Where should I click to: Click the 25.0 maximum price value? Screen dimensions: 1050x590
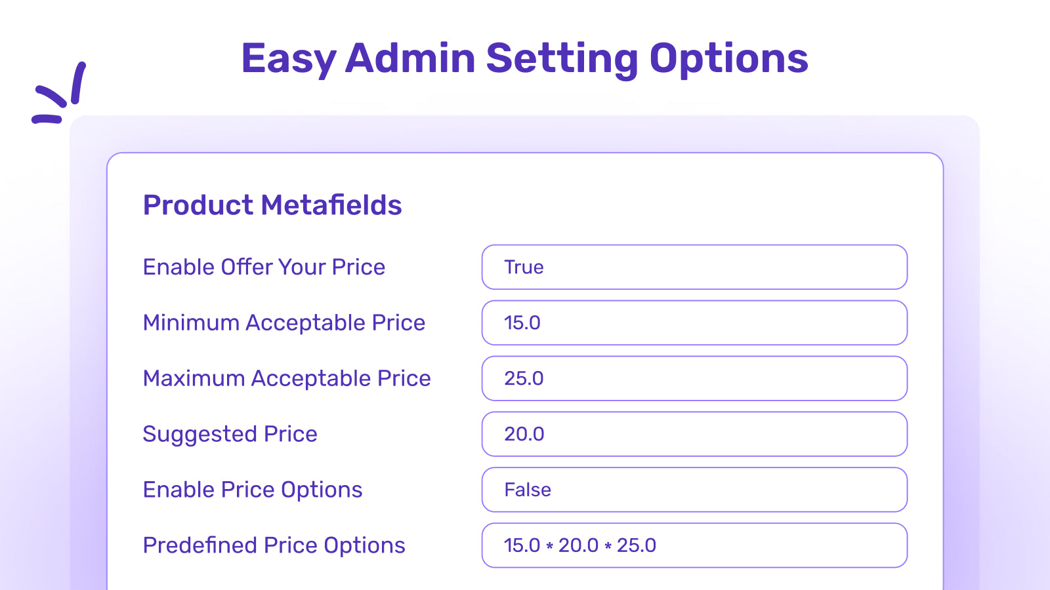(x=524, y=378)
